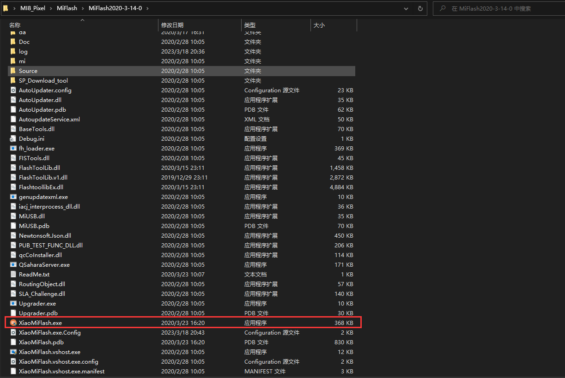Click the 4,884 KB size value
Viewport: 565px width, 378px height.
point(341,187)
